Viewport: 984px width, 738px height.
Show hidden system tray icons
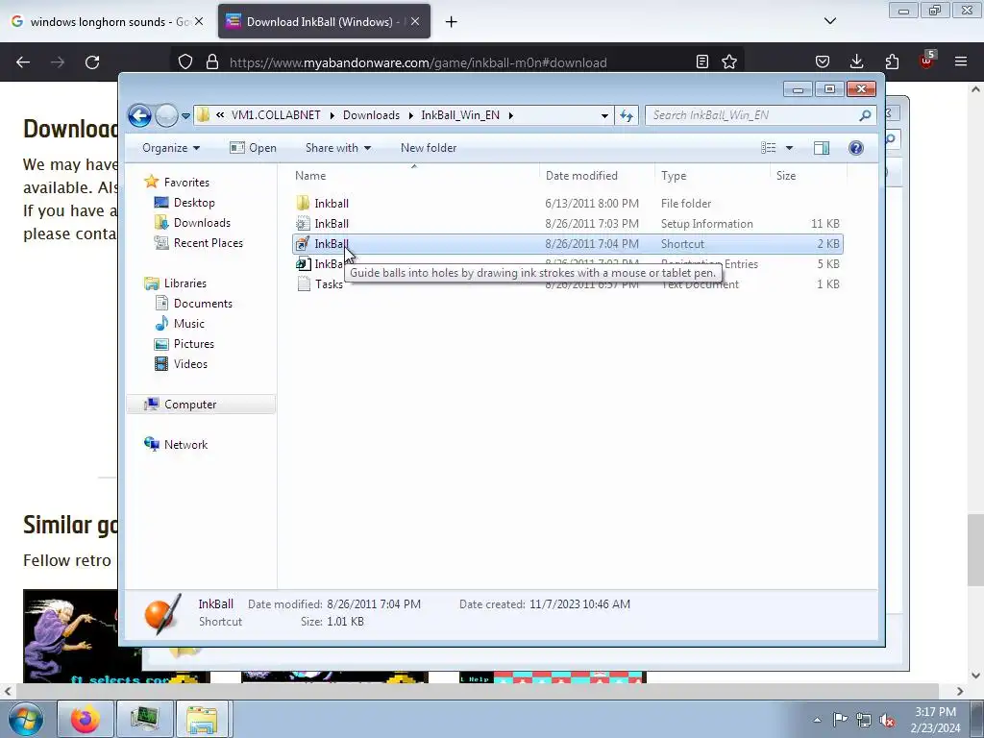(817, 720)
